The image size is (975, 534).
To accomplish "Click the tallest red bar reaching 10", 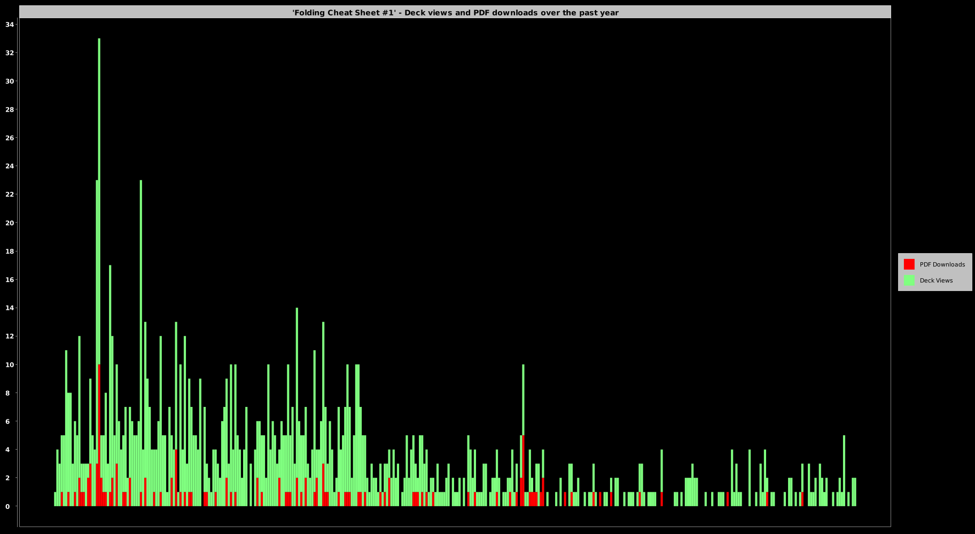I will click(99, 435).
